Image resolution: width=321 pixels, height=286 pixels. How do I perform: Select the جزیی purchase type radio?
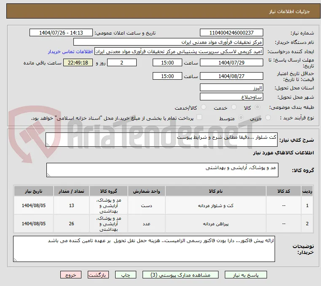tap(268, 118)
